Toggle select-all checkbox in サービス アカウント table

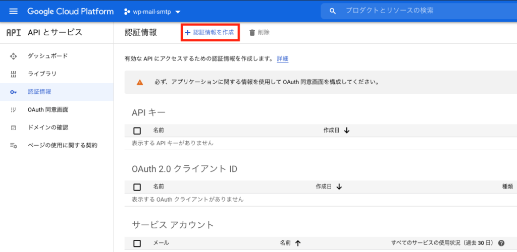137,243
